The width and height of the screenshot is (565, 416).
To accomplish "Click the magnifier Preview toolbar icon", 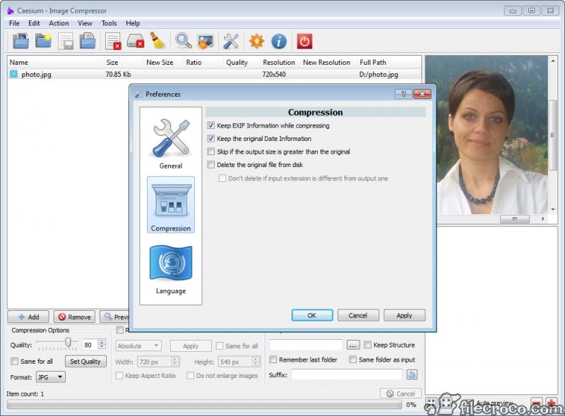I will 184,41.
